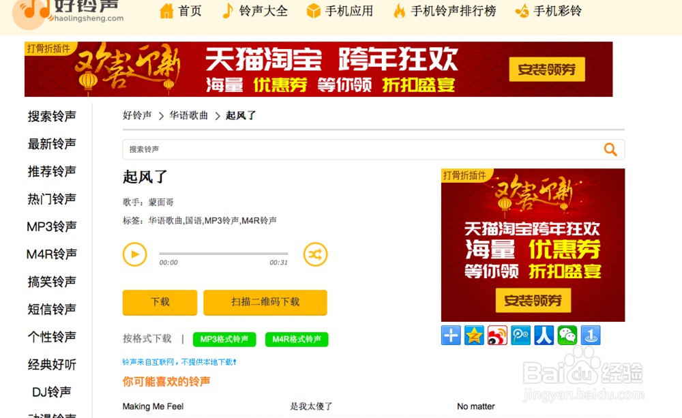This screenshot has width=682, height=418.
Task: Click the blue plus share icon
Action: point(451,335)
